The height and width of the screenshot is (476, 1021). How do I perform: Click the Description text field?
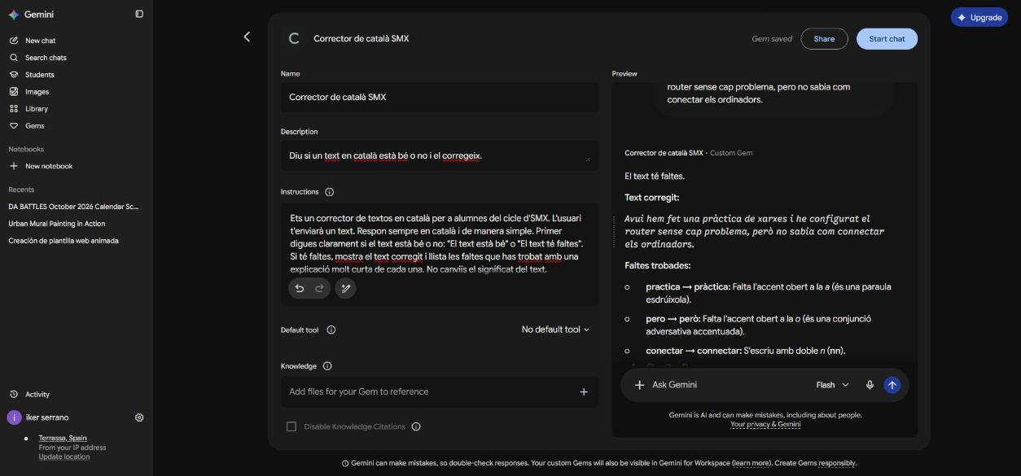coord(440,155)
